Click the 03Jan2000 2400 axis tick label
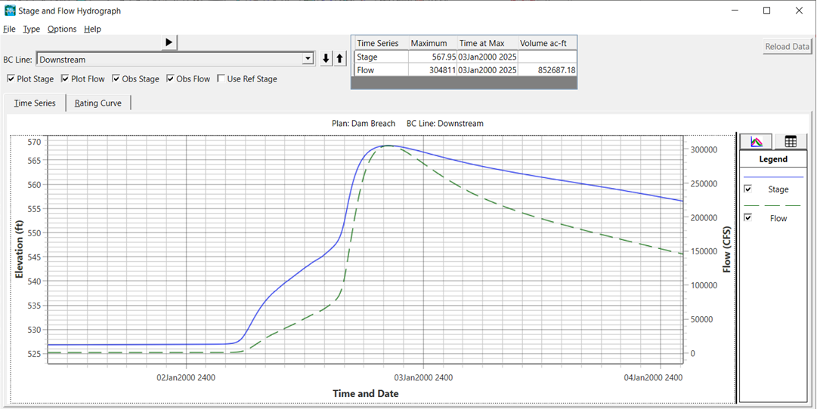This screenshot has width=817, height=409. (x=424, y=377)
